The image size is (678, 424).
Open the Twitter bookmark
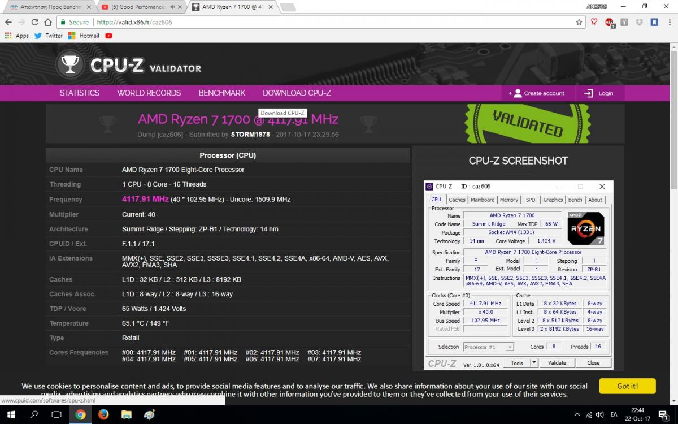coord(48,36)
